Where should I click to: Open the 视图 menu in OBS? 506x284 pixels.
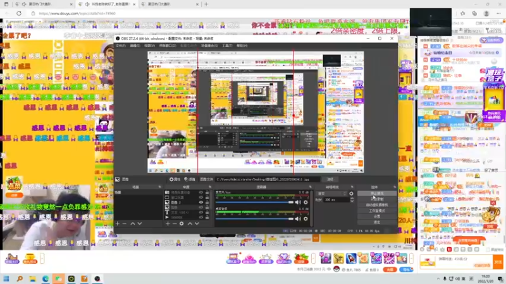coord(149,45)
